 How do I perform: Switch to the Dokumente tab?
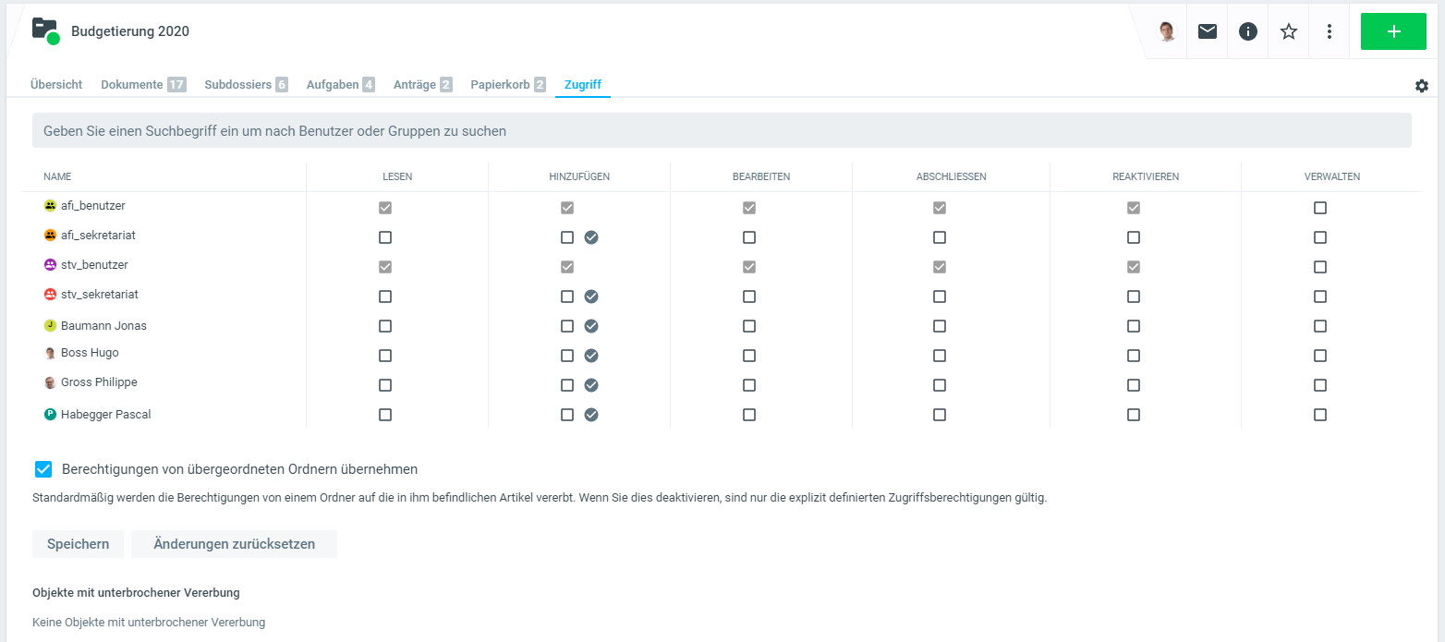coord(142,84)
